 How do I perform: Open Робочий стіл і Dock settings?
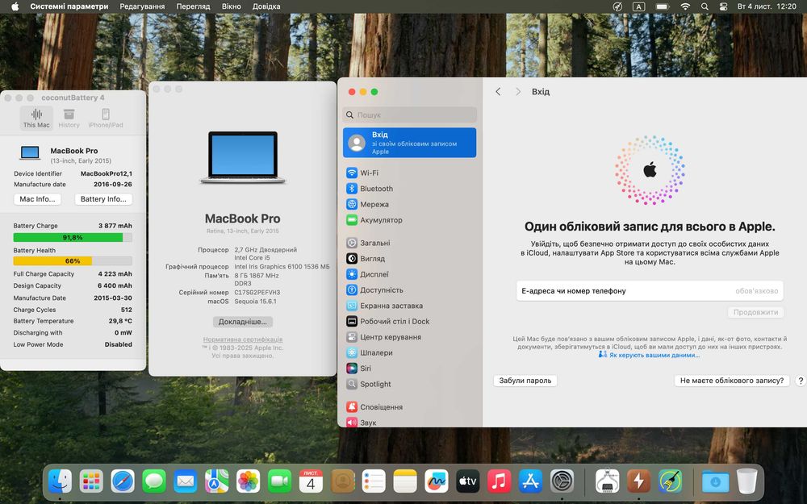point(410,322)
